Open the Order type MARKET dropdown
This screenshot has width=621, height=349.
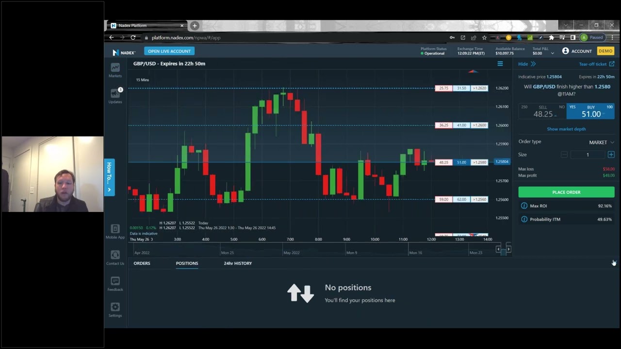pyautogui.click(x=601, y=142)
